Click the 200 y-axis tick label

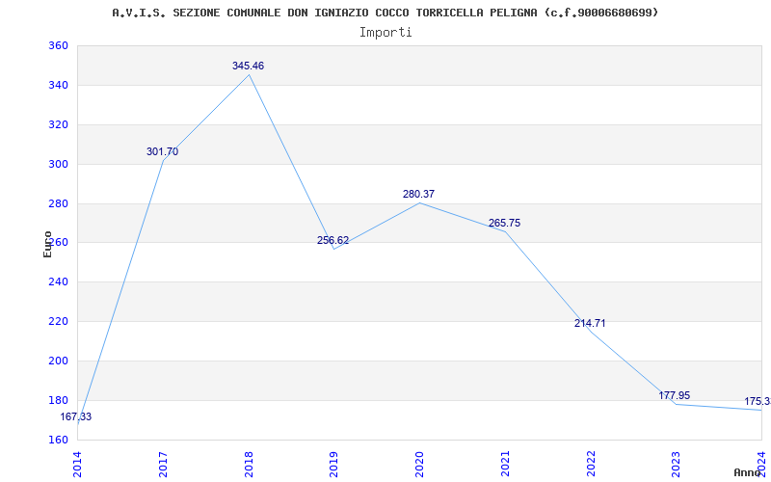pyautogui.click(x=58, y=361)
